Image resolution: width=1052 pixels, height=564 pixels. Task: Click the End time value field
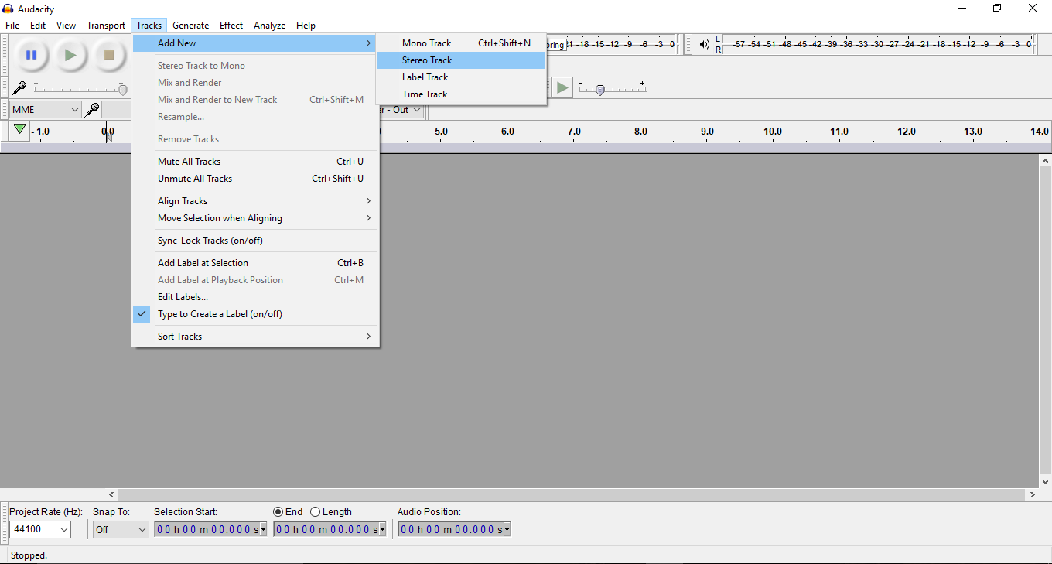(x=326, y=530)
